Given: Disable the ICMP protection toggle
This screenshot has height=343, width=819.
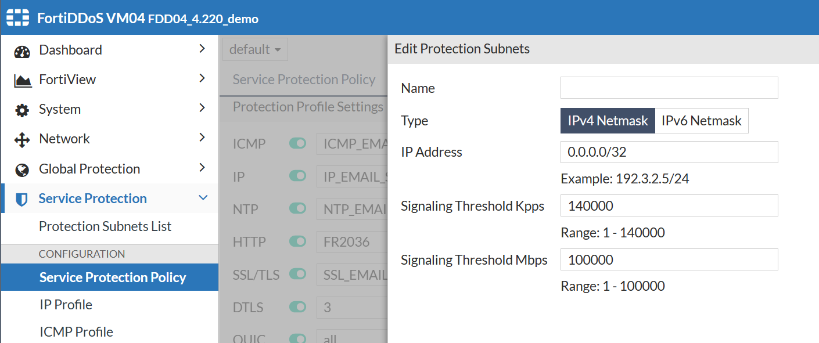Looking at the screenshot, I should pyautogui.click(x=297, y=143).
